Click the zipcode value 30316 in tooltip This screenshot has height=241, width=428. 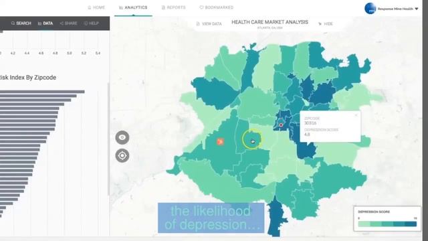coord(310,123)
